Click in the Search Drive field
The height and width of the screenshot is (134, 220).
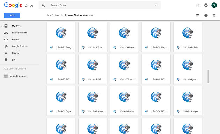coord(100,5)
